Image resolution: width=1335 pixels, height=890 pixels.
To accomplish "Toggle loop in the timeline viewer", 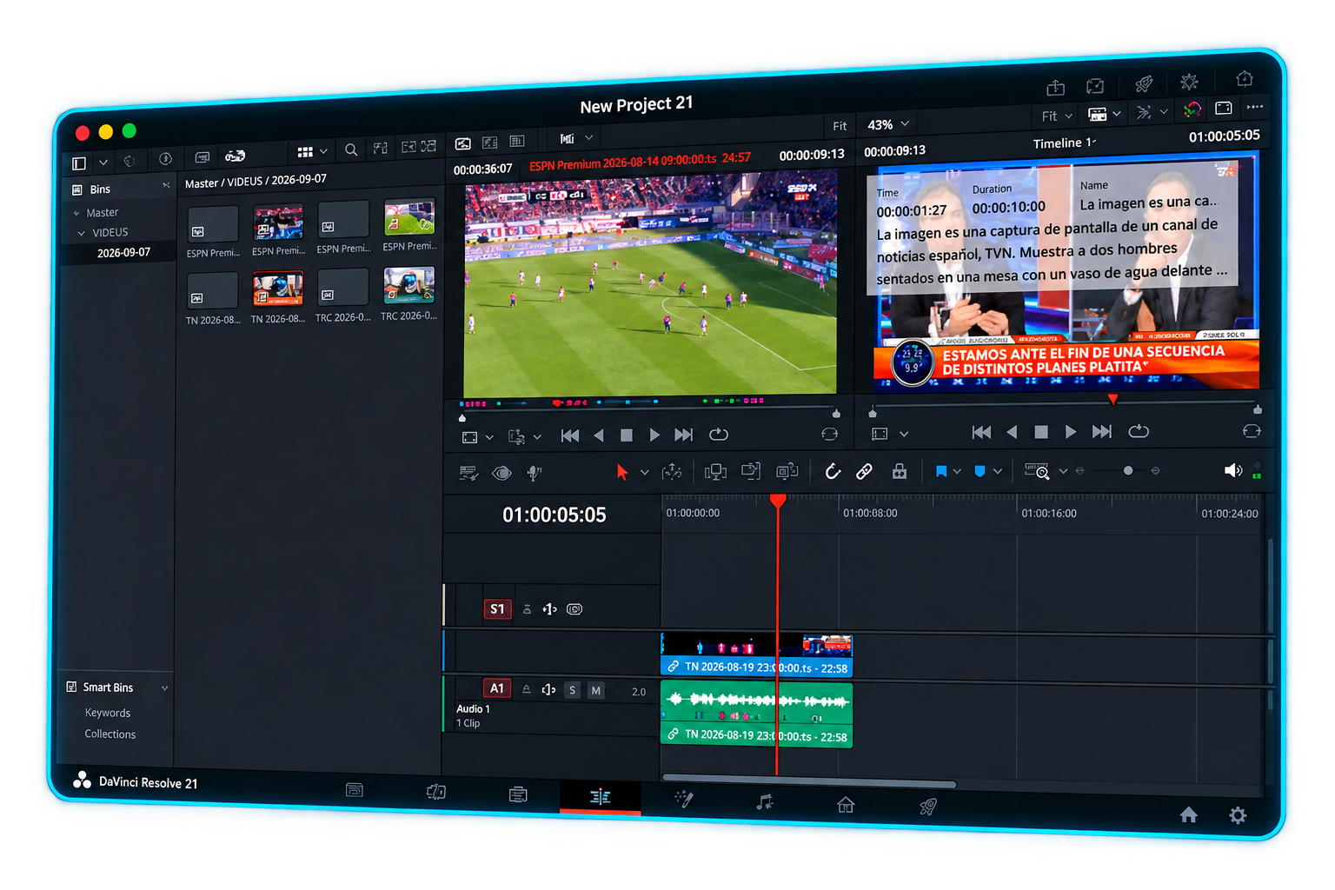I will pyautogui.click(x=1139, y=431).
